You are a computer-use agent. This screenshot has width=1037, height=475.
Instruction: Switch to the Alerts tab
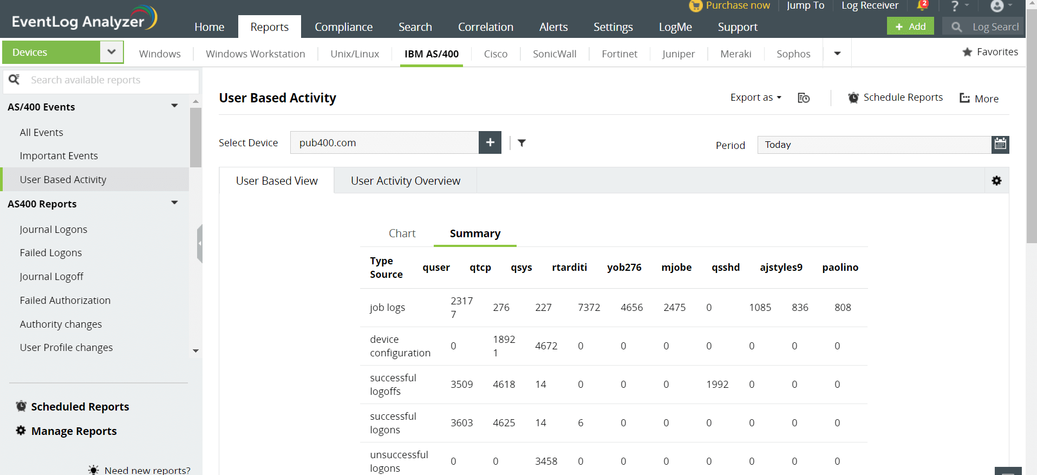[x=553, y=27]
